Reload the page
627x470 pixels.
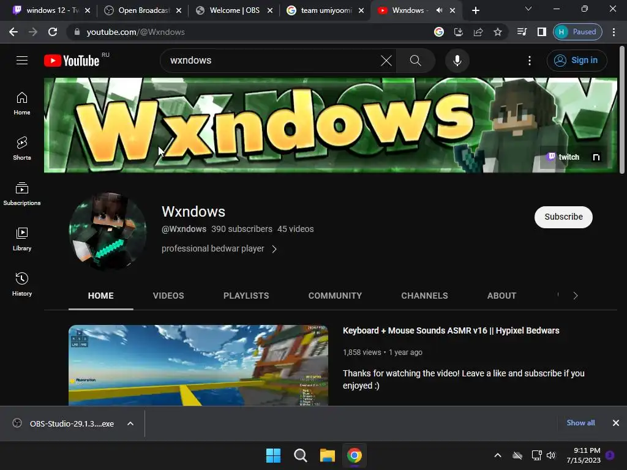[x=53, y=32]
